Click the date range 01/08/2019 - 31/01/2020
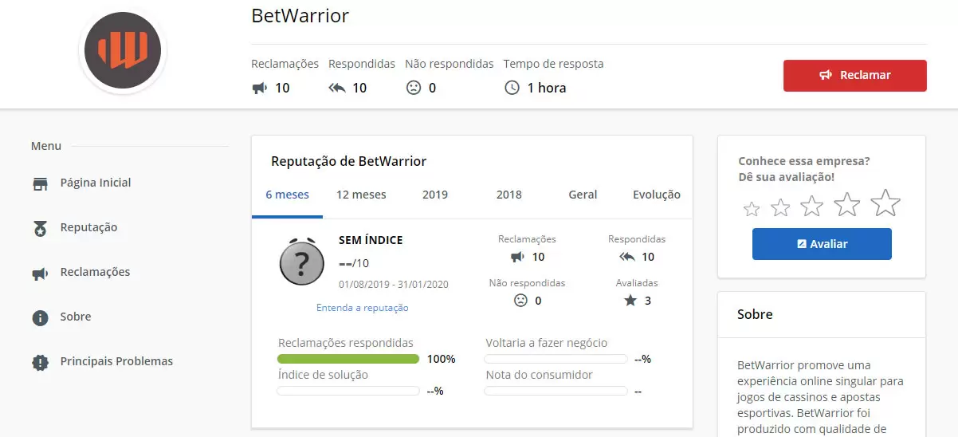Viewport: 958px width, 437px height. pos(394,284)
